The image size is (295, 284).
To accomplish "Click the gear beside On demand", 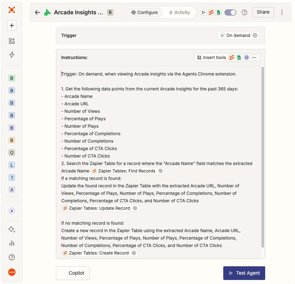I will point(255,35).
